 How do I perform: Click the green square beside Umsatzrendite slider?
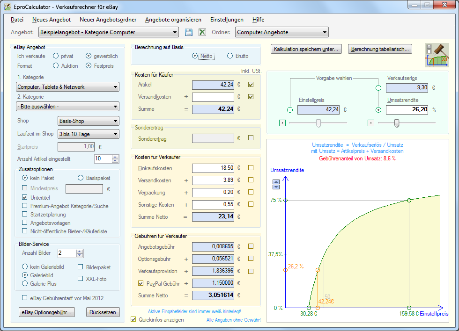[x=370, y=123]
